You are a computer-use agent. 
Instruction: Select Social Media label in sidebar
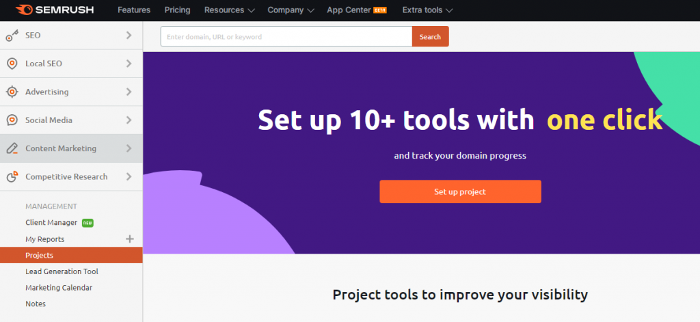click(49, 120)
